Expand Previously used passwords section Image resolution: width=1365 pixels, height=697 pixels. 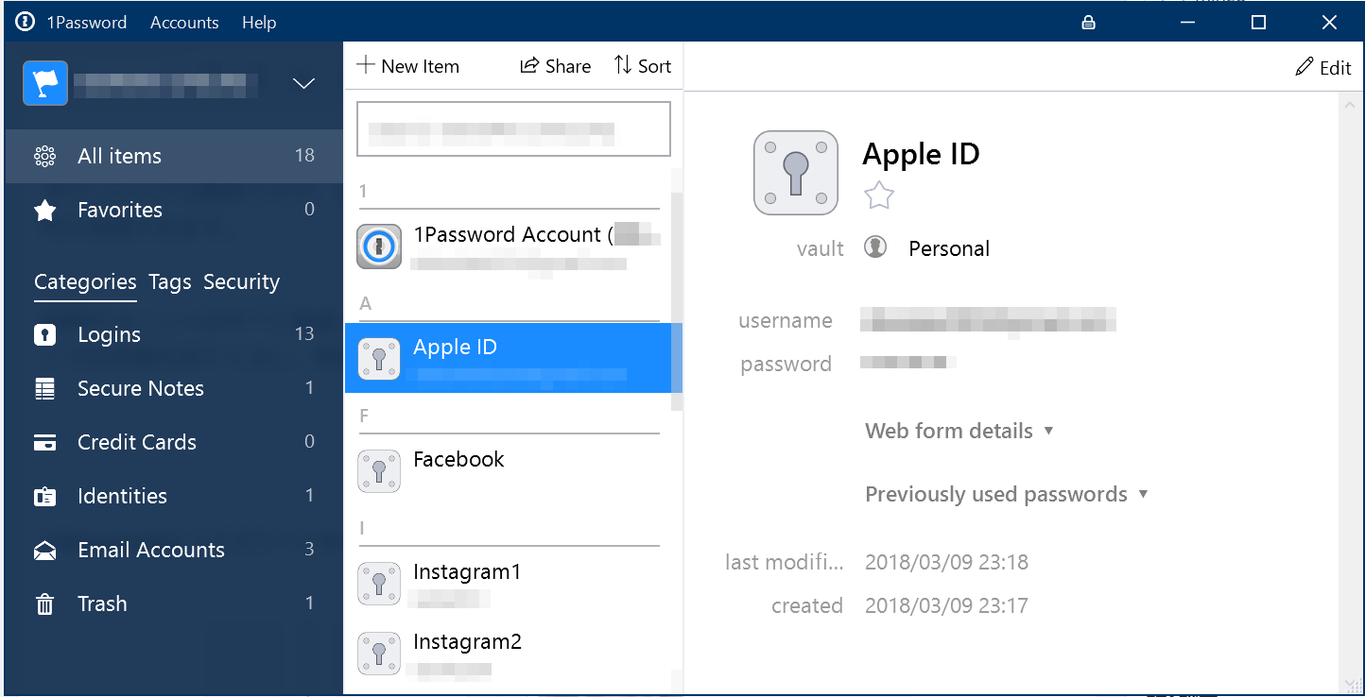1007,494
